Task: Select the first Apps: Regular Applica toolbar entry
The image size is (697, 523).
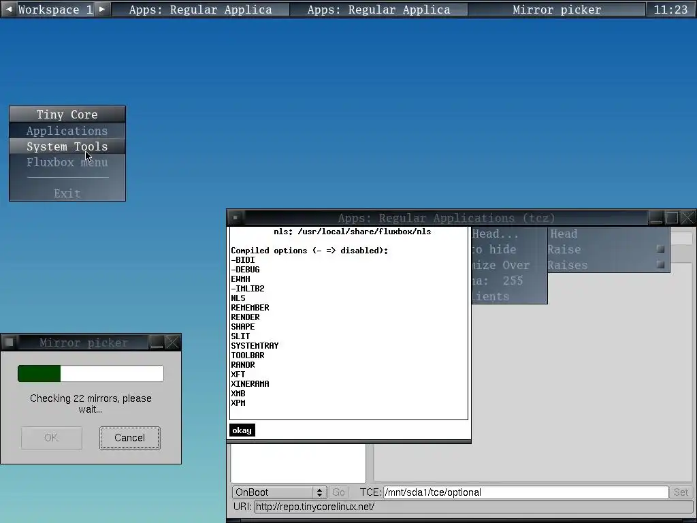Action: pos(201,10)
